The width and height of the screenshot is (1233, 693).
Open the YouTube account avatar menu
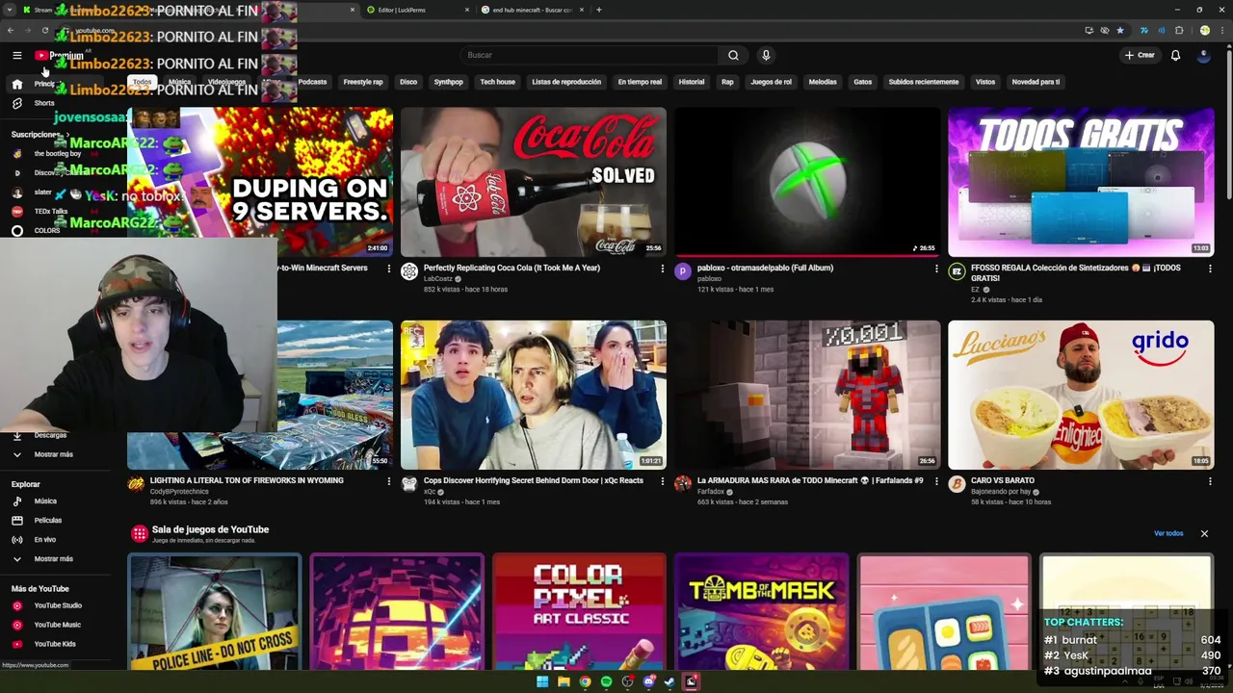(x=1203, y=55)
